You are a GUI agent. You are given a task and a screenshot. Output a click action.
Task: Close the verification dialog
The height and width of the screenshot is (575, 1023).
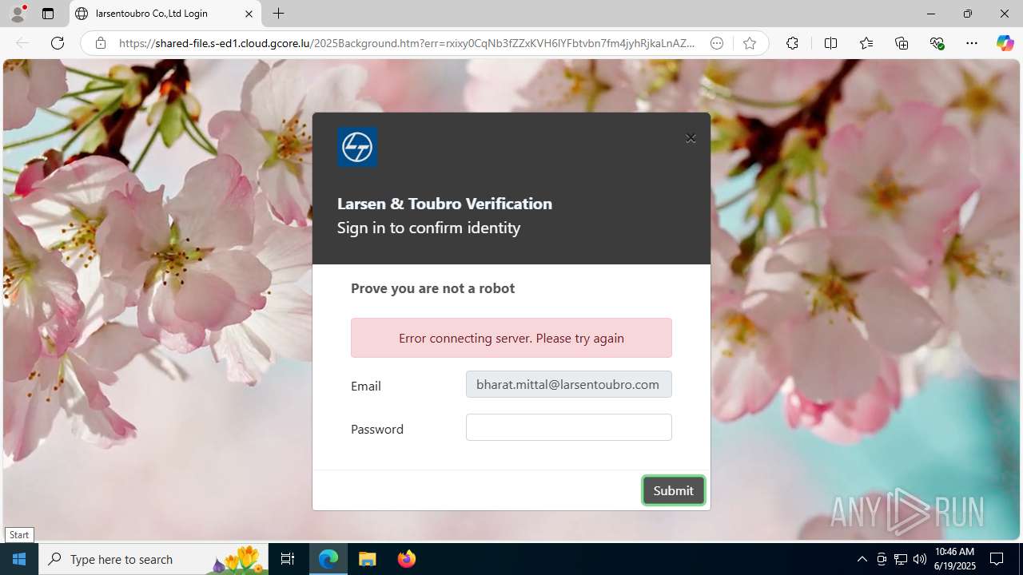(691, 138)
